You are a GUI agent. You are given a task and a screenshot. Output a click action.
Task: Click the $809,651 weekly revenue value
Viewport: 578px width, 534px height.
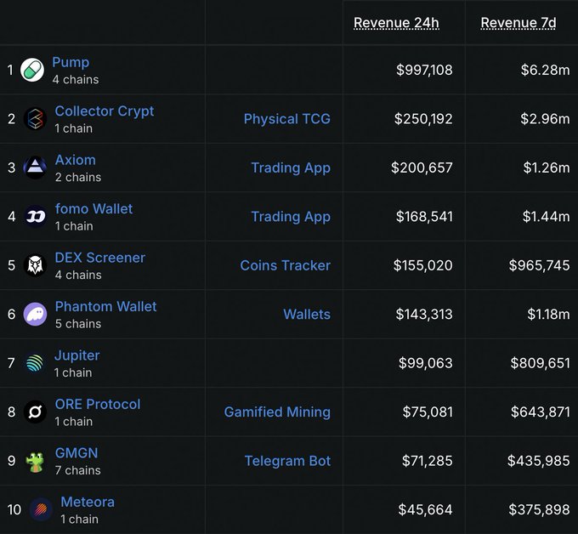pos(540,363)
